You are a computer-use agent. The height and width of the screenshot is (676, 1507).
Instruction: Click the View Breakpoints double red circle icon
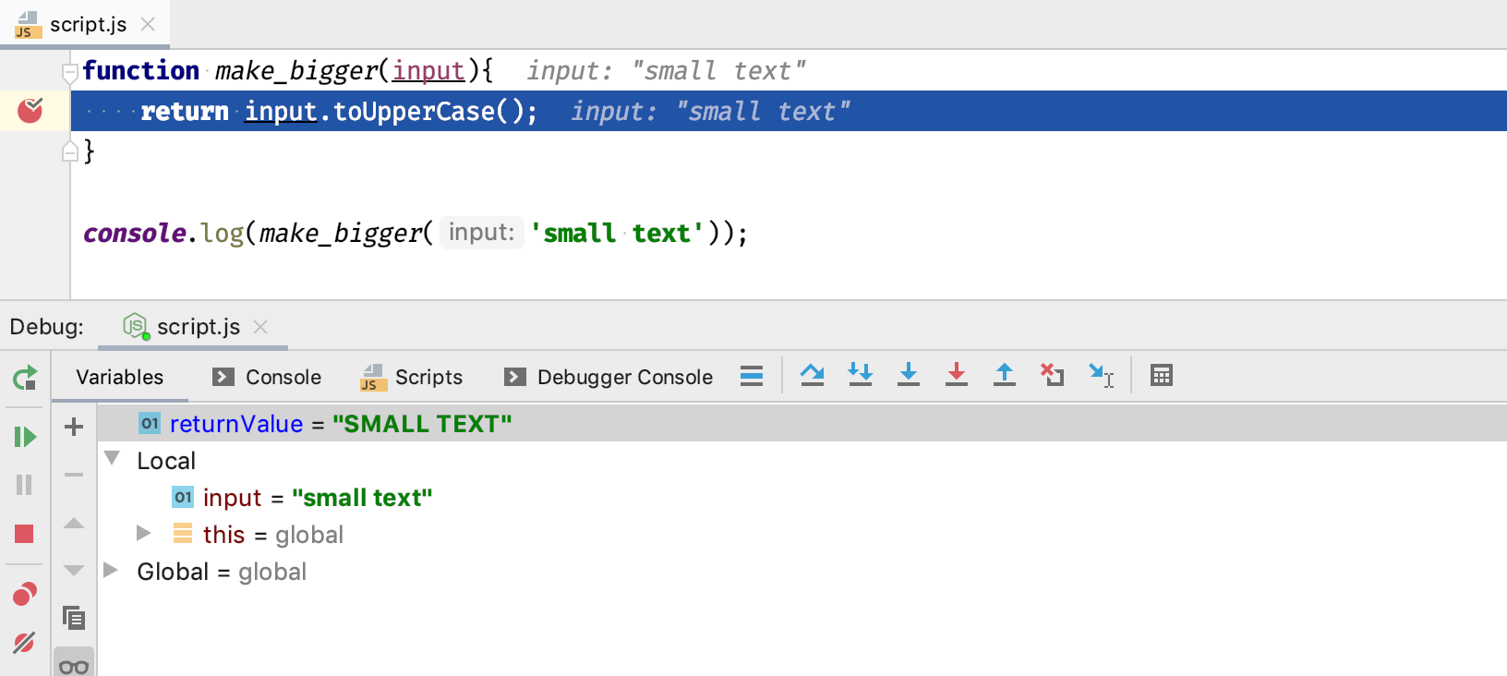point(25,594)
